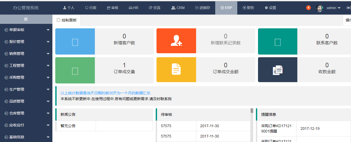Click the orange add-contact icon tile
This screenshot has height=142, width=351.
(x=176, y=41)
